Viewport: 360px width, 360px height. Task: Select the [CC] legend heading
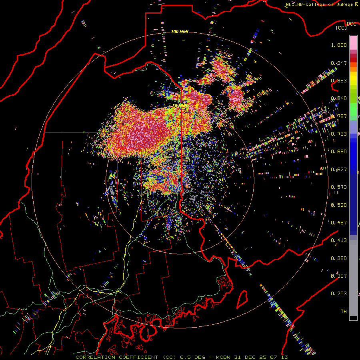(x=342, y=28)
